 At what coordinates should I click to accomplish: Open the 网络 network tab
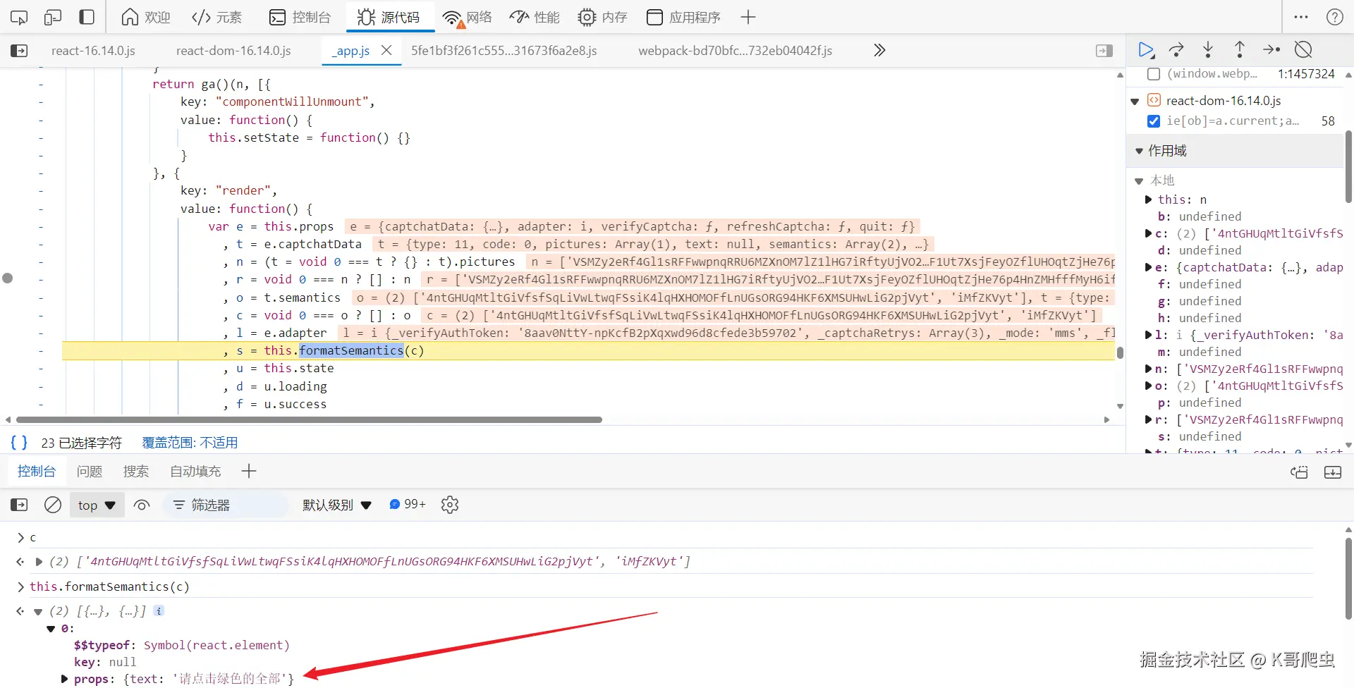tap(467, 17)
